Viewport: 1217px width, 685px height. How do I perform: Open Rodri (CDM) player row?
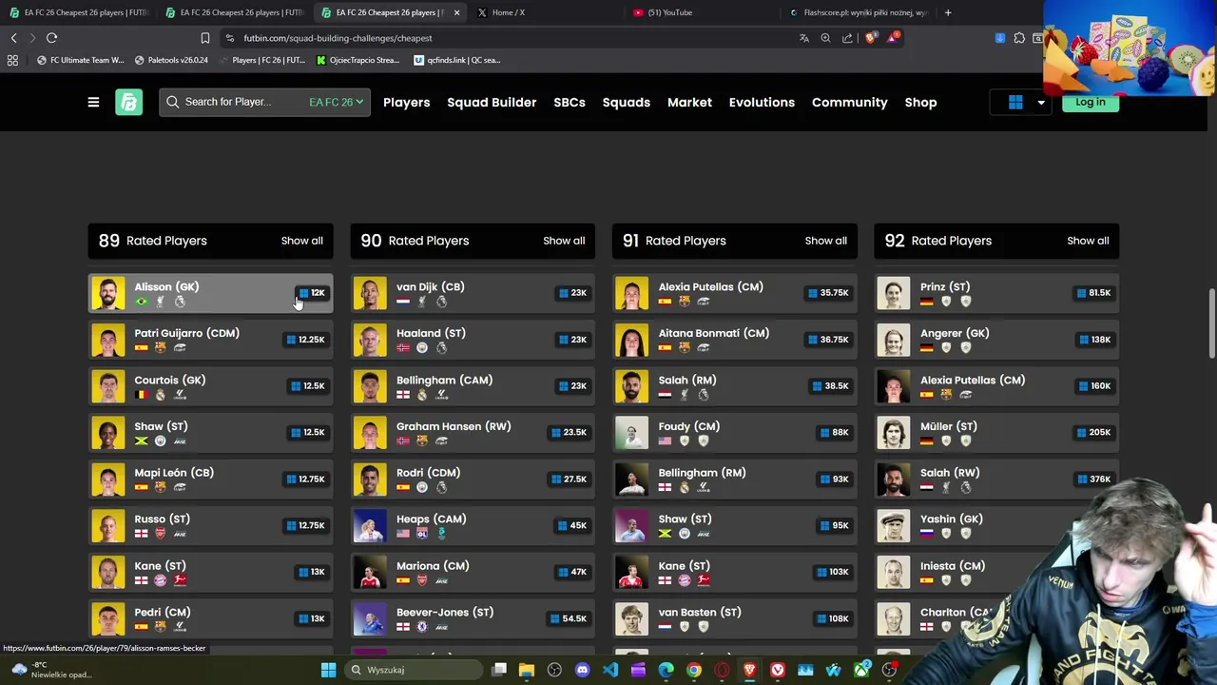point(473,479)
